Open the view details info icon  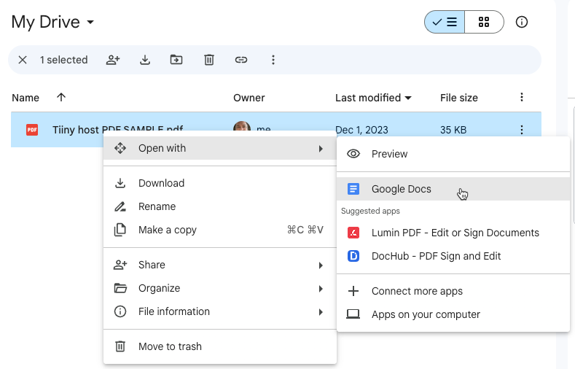(x=522, y=22)
